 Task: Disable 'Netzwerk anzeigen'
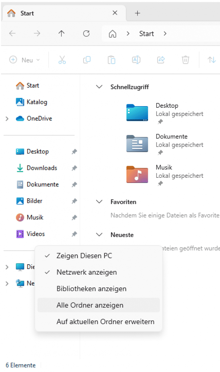point(87,272)
